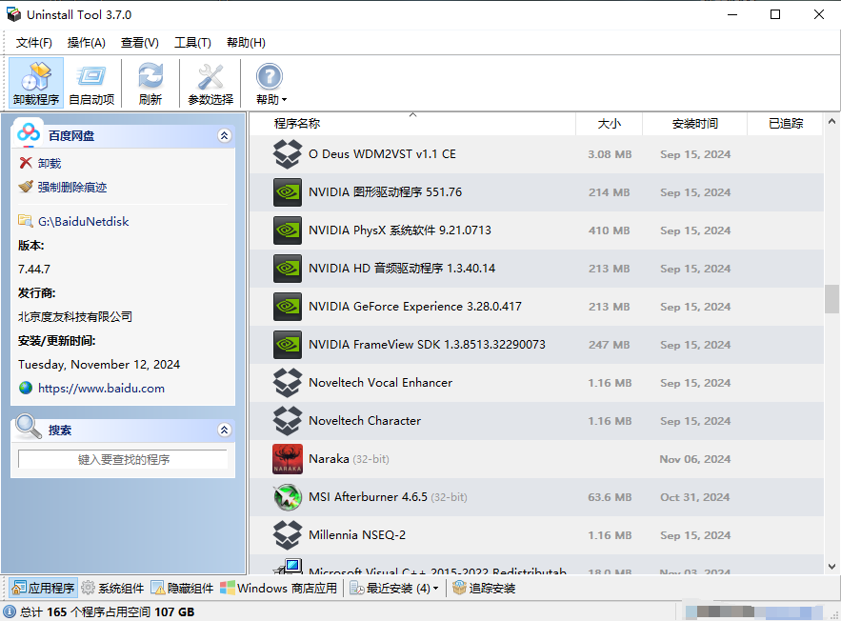Switch to Windows 商店应用 tab
The image size is (841, 621).
[278, 589]
